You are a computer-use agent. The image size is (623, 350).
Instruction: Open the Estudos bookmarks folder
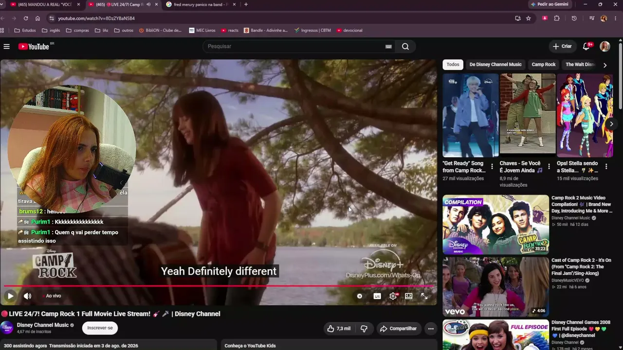(x=25, y=30)
